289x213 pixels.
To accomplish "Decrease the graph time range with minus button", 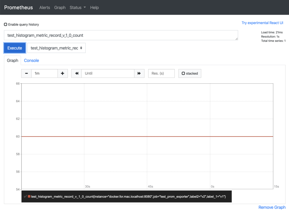I will 26,73.
